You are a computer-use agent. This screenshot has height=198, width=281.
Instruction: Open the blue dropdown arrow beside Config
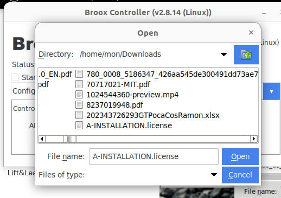[271, 91]
